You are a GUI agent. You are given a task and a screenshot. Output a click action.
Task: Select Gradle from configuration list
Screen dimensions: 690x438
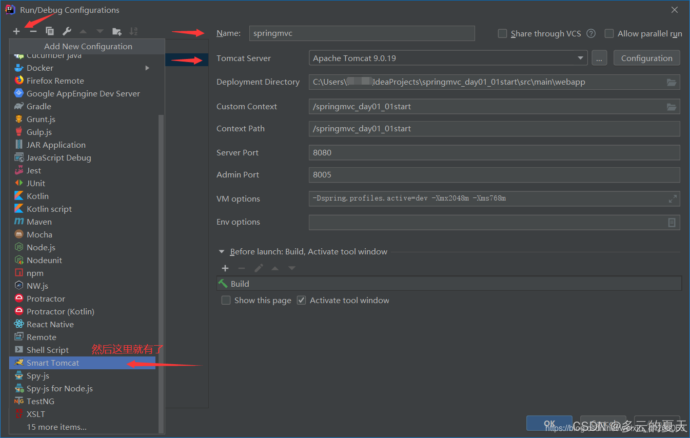coord(82,106)
